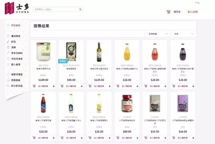The height and width of the screenshot is (144, 215).
Task: Open JAX COCO coconut oil product image
Action: pos(43,52)
